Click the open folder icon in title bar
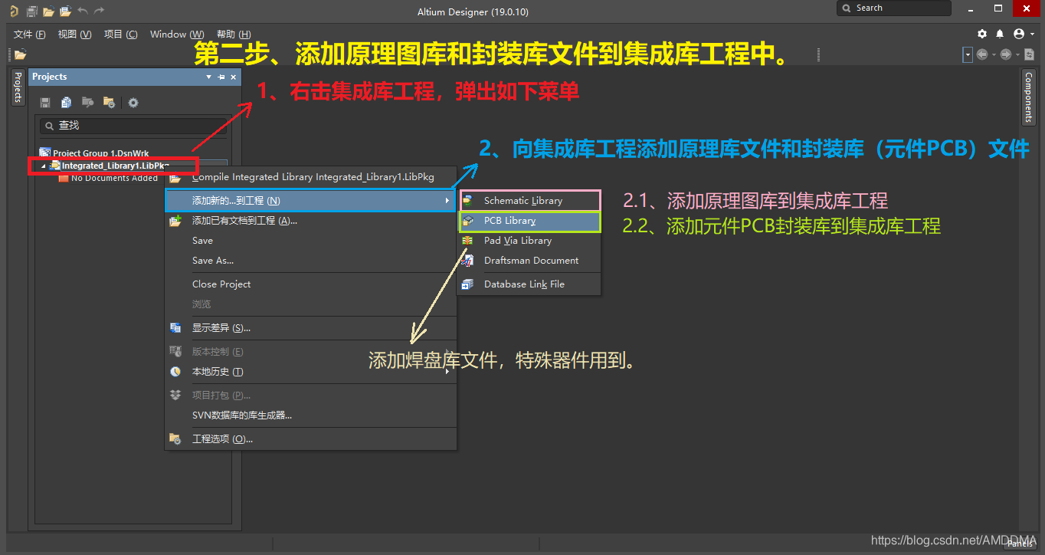Viewport: 1045px width, 555px height. click(x=48, y=11)
